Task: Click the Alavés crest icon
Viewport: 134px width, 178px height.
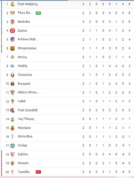Action: click(12, 66)
